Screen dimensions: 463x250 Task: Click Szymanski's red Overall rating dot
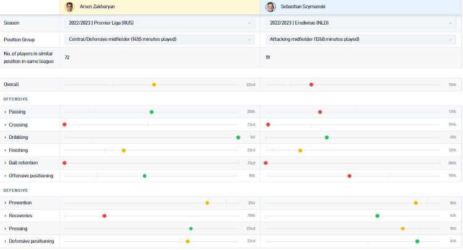tap(311, 85)
